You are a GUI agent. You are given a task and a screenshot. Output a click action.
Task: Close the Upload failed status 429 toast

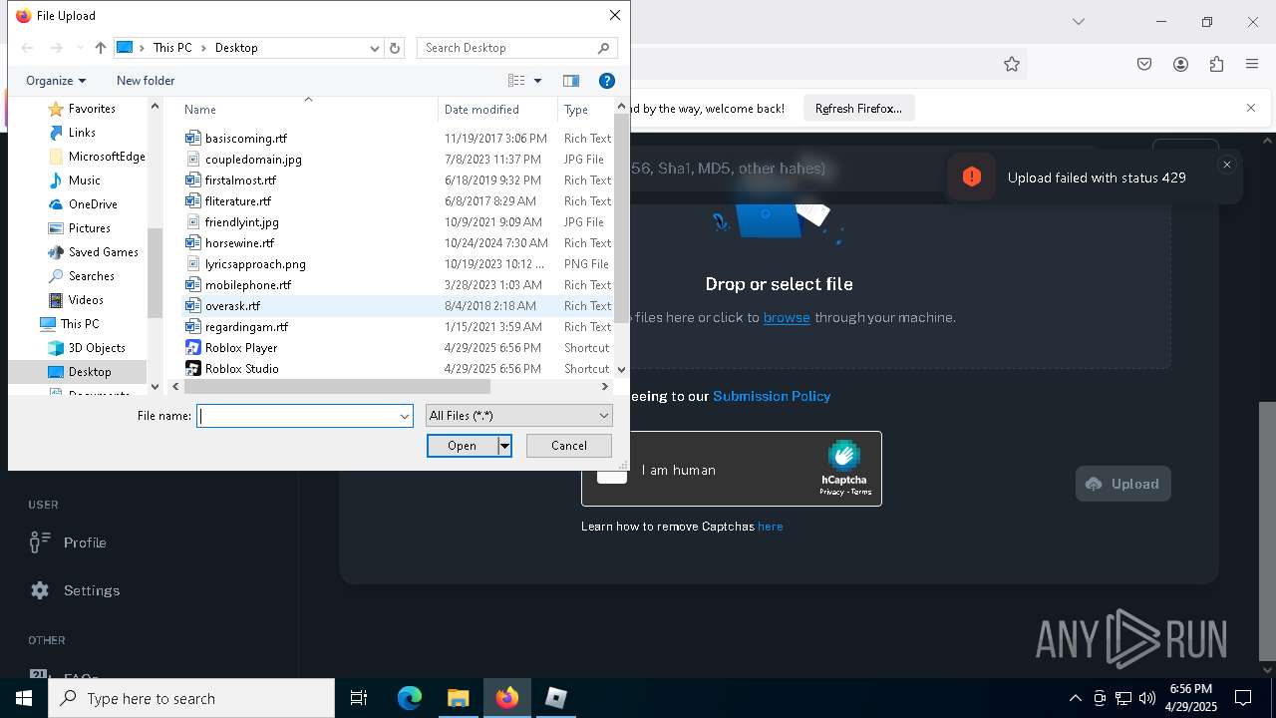[1227, 165]
